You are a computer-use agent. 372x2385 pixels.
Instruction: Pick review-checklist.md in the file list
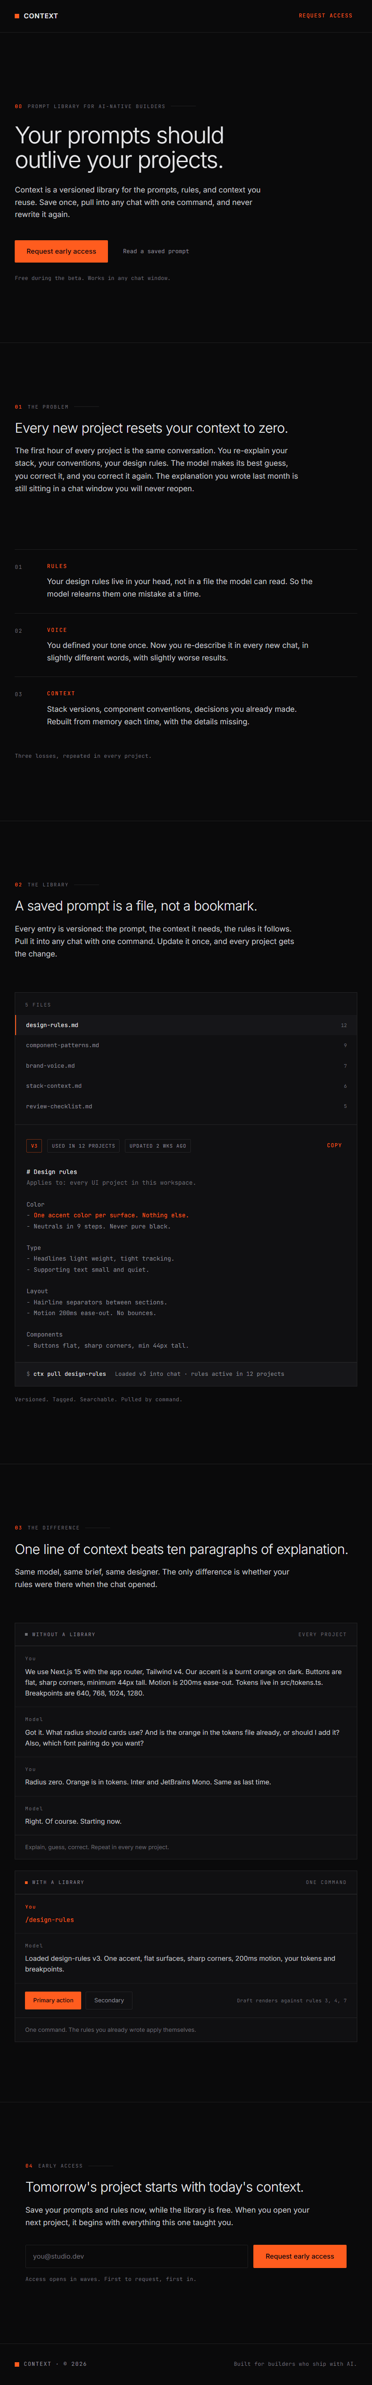(186, 1107)
